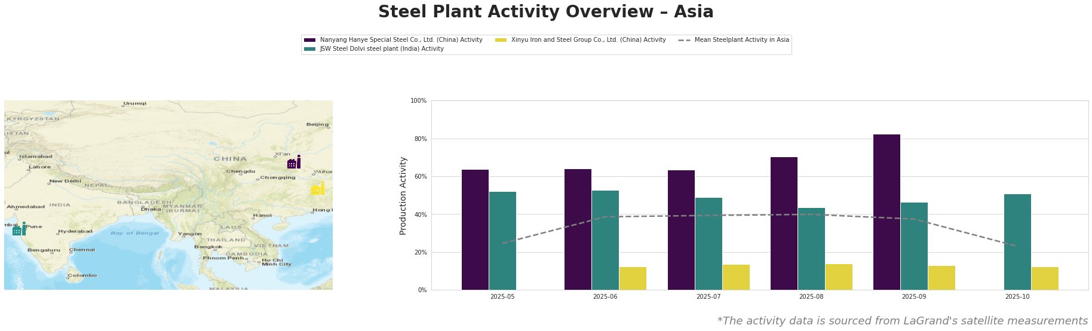This screenshot has width=1092, height=331.
Task: Click the teal JSW Steel legend swatch
Action: pos(309,49)
